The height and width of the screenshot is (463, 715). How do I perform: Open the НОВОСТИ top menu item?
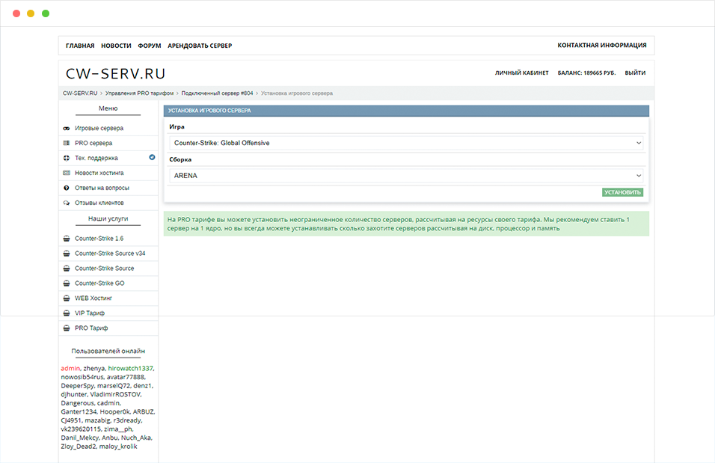(116, 46)
